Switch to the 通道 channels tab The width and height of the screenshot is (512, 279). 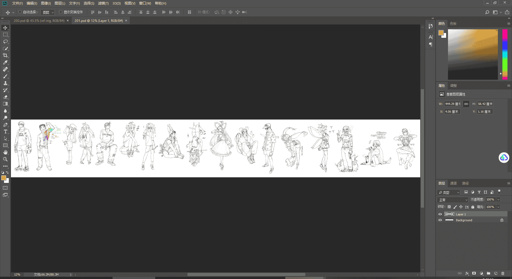tap(453, 183)
